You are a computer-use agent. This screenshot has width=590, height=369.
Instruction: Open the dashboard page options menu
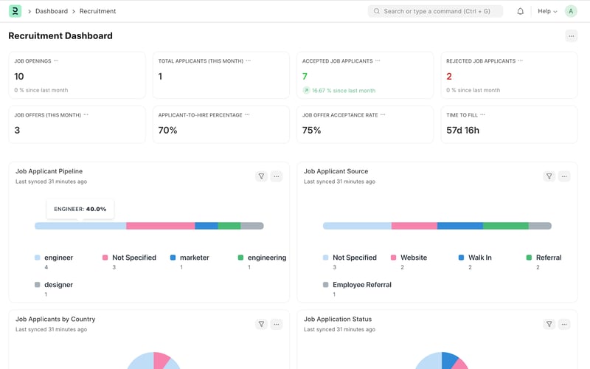(571, 36)
